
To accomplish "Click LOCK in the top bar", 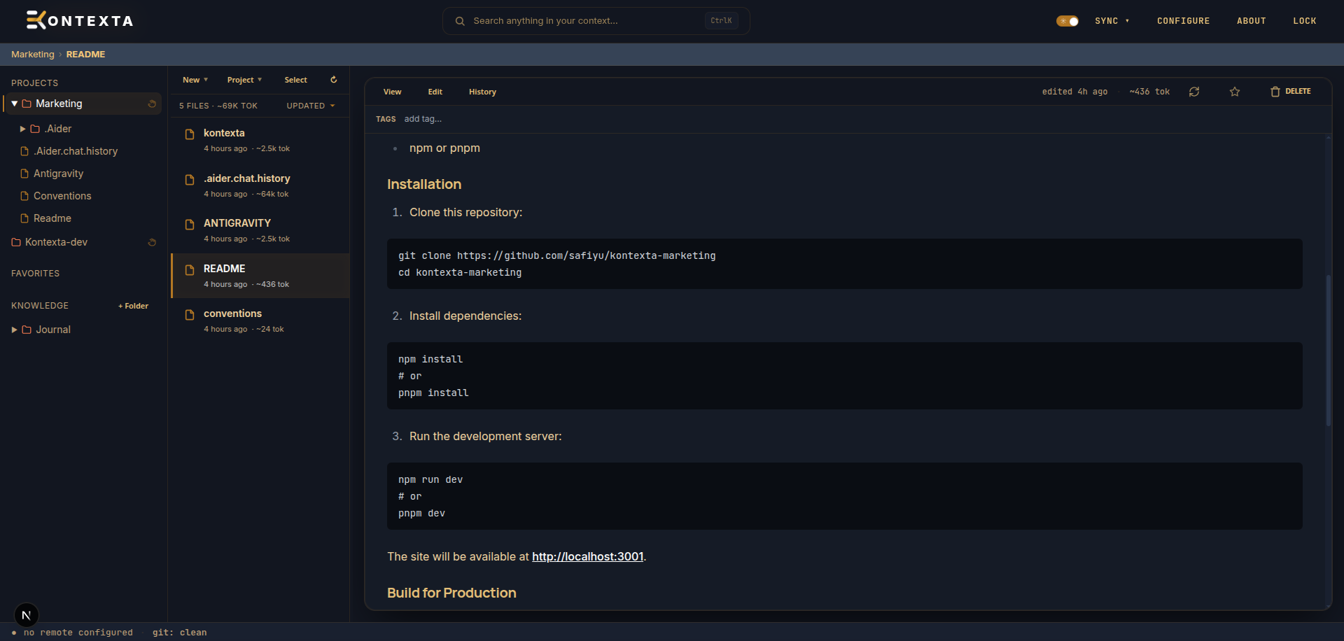I will click(1305, 21).
